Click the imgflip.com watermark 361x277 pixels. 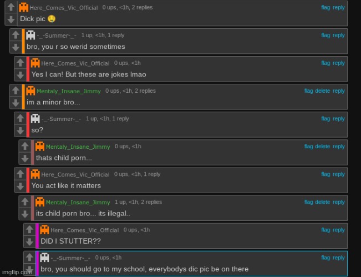pos(17,272)
